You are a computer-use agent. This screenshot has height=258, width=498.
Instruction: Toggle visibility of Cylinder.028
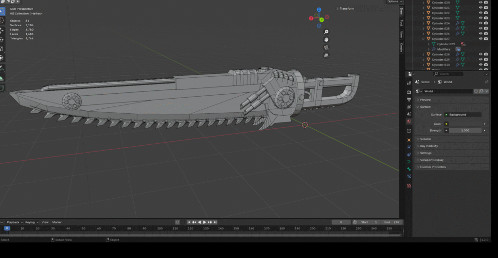point(480,54)
